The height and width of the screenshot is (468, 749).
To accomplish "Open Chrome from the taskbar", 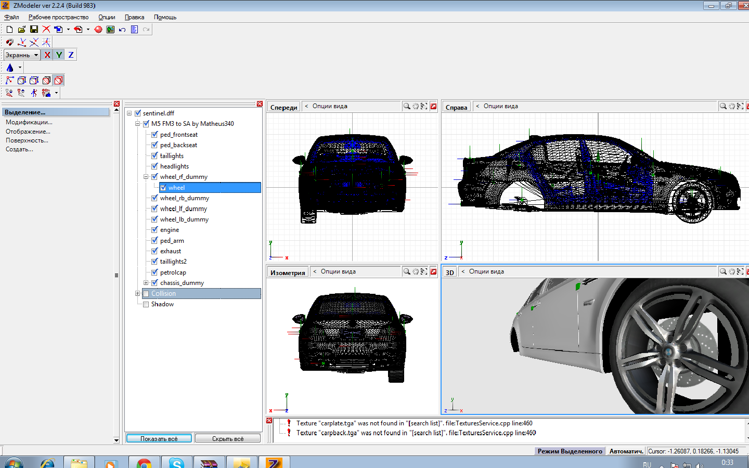I will (x=144, y=462).
